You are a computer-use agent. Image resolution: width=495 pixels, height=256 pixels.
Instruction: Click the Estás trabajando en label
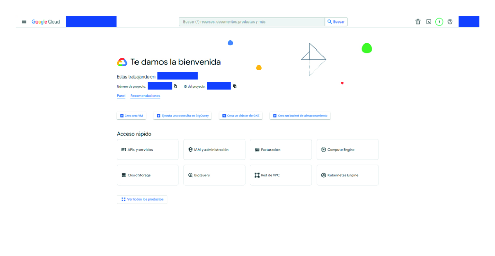(136, 77)
